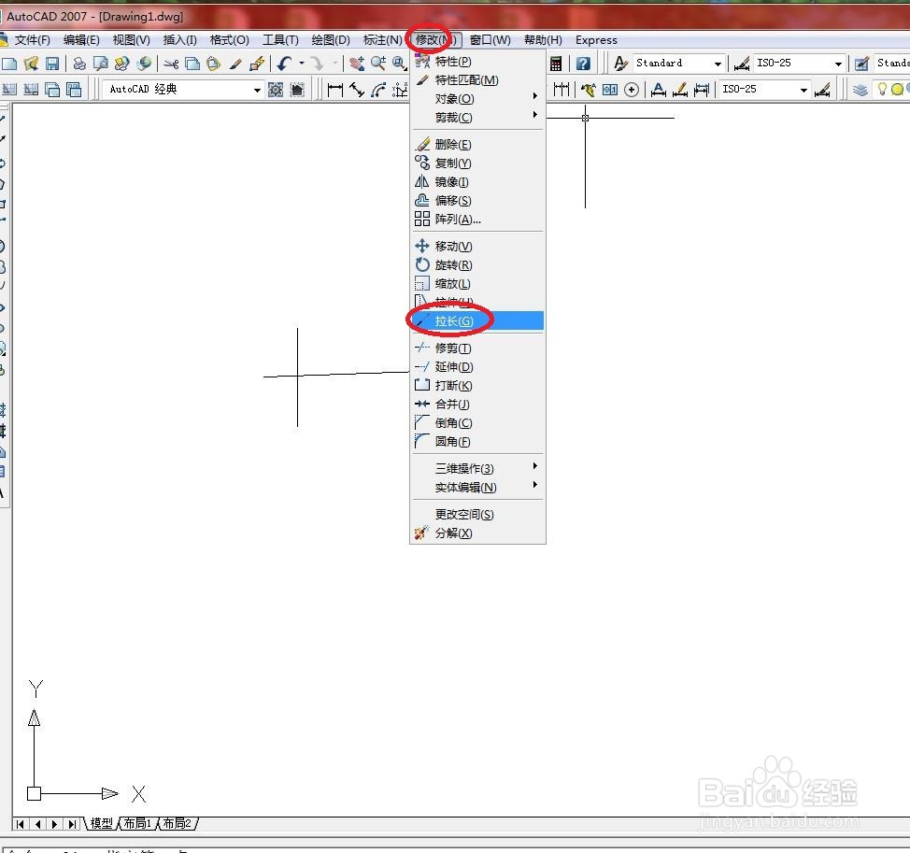Click the QuickCalc calculator icon

556,64
